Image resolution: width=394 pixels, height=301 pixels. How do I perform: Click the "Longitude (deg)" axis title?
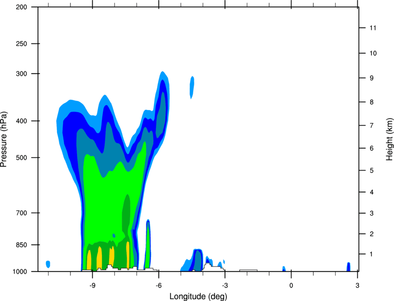click(198, 296)
